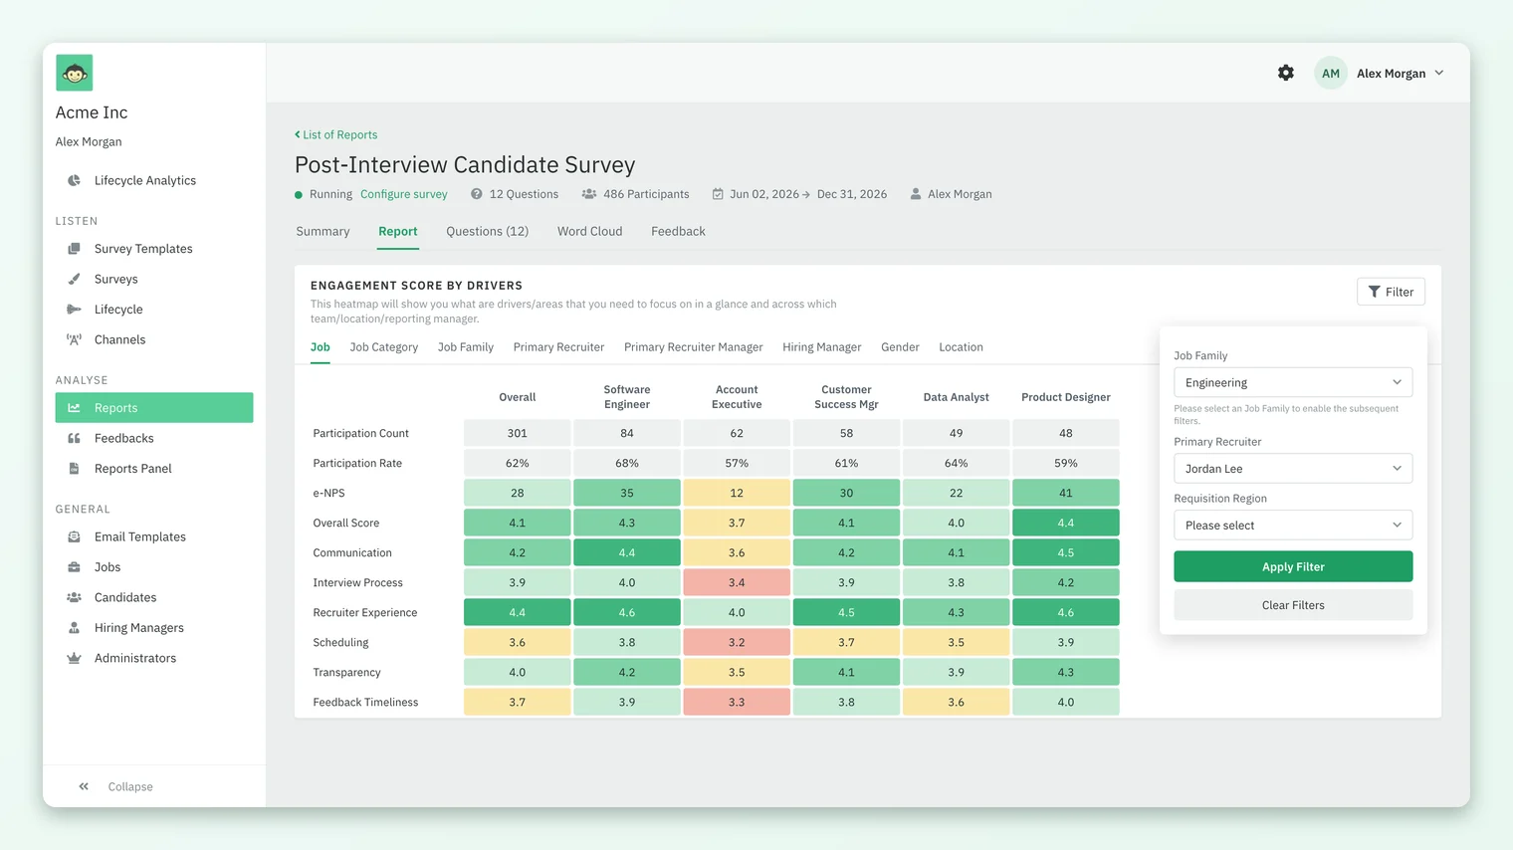This screenshot has height=850, width=1513.
Task: Click the Account Executive column header
Action: 737,397
